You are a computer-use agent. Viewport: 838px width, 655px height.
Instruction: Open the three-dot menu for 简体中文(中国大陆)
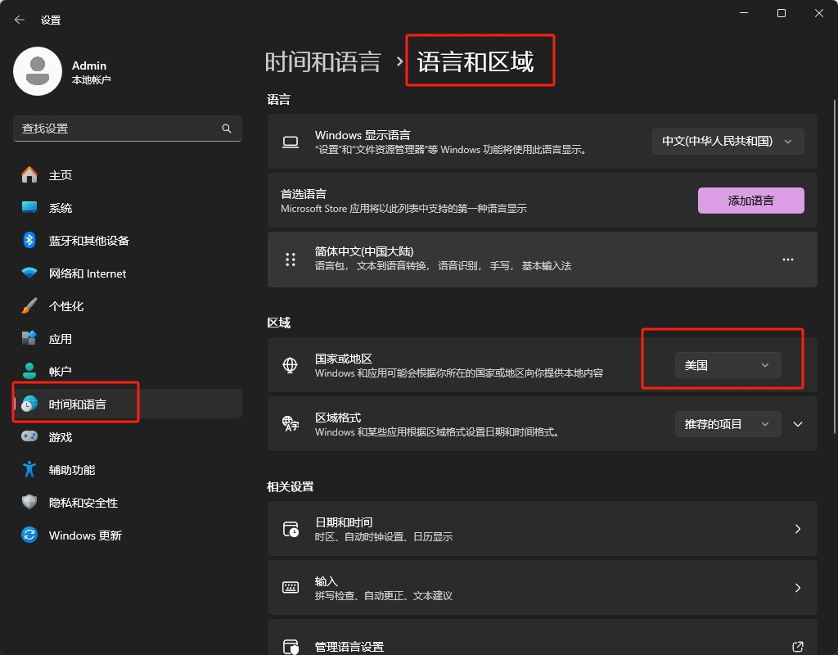point(788,260)
